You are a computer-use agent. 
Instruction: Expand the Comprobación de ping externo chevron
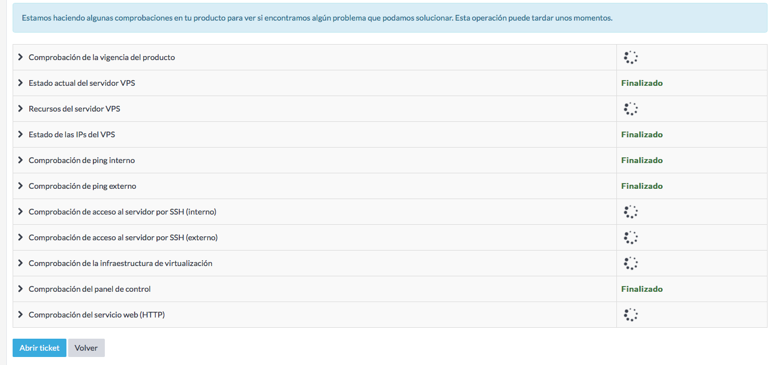click(21, 186)
